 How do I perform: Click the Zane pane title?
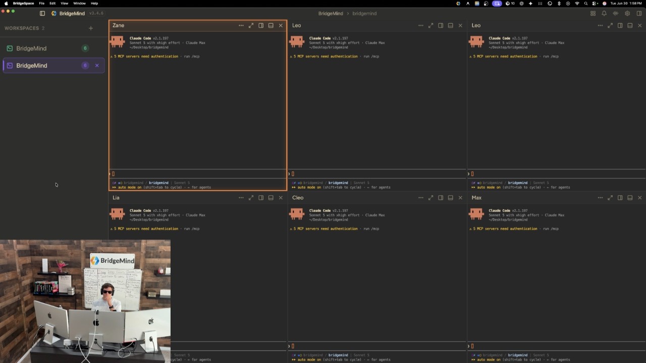pos(118,26)
